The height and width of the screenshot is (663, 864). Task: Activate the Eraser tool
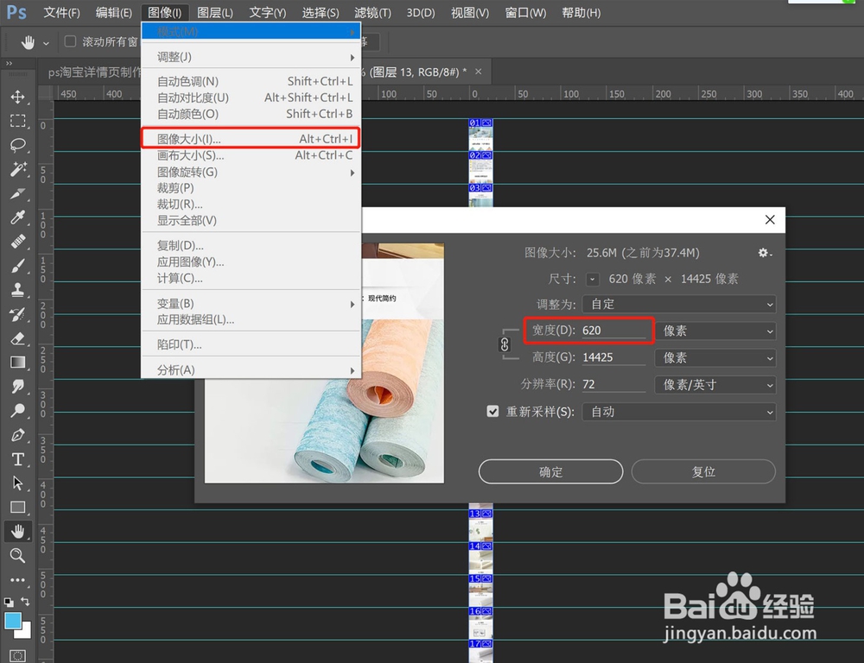[18, 338]
